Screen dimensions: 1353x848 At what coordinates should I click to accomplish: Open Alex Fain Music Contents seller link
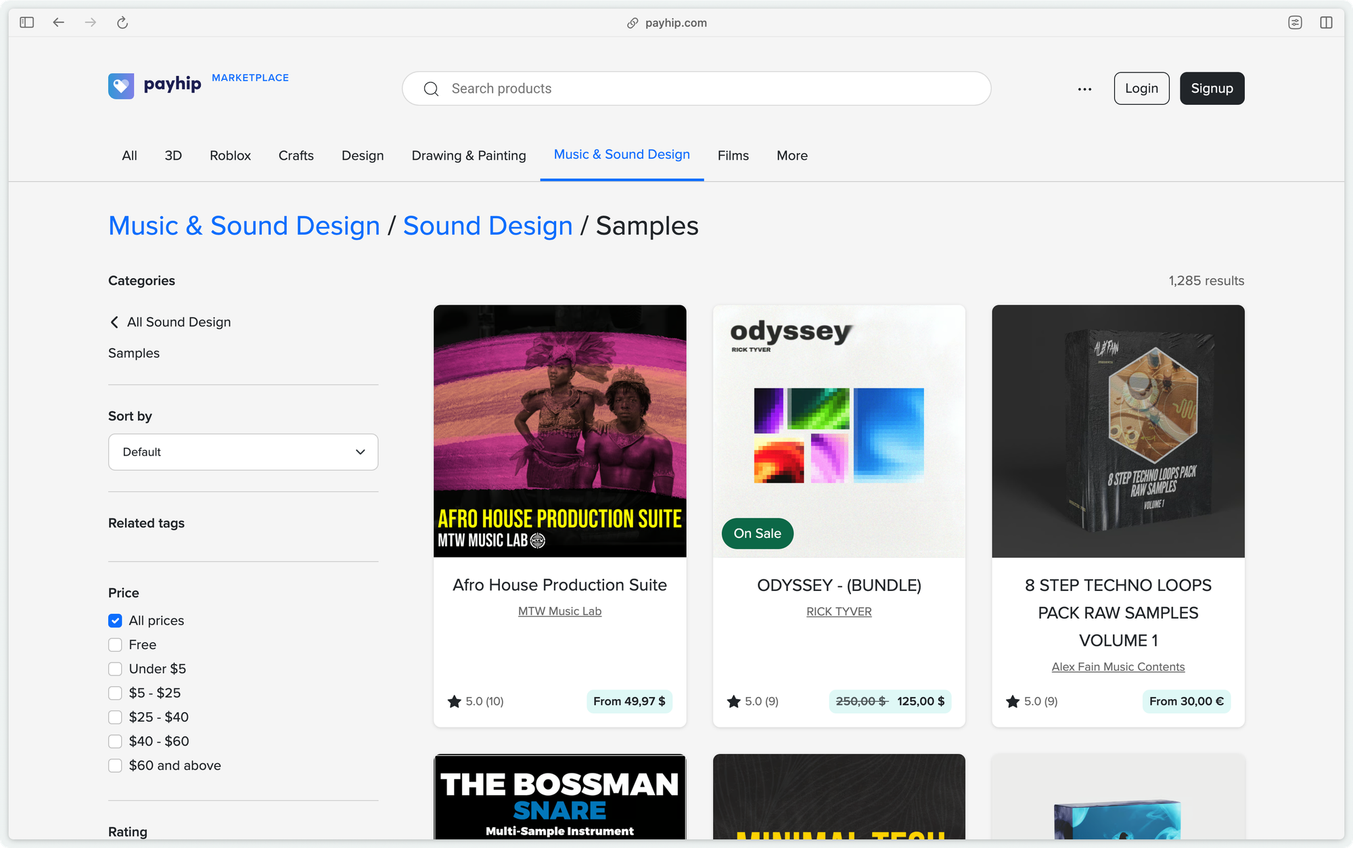1118,667
